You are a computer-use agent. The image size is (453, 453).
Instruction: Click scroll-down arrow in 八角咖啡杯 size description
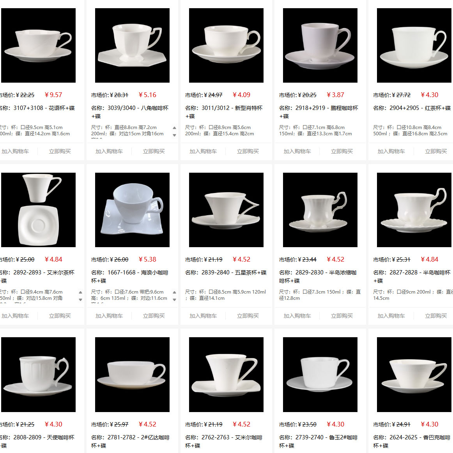pos(175,135)
